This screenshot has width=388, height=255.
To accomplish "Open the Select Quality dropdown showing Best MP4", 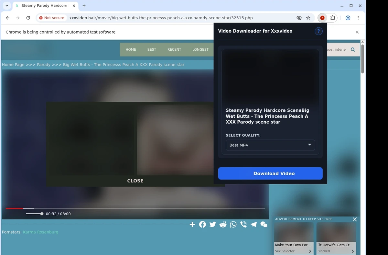I will click(270, 145).
